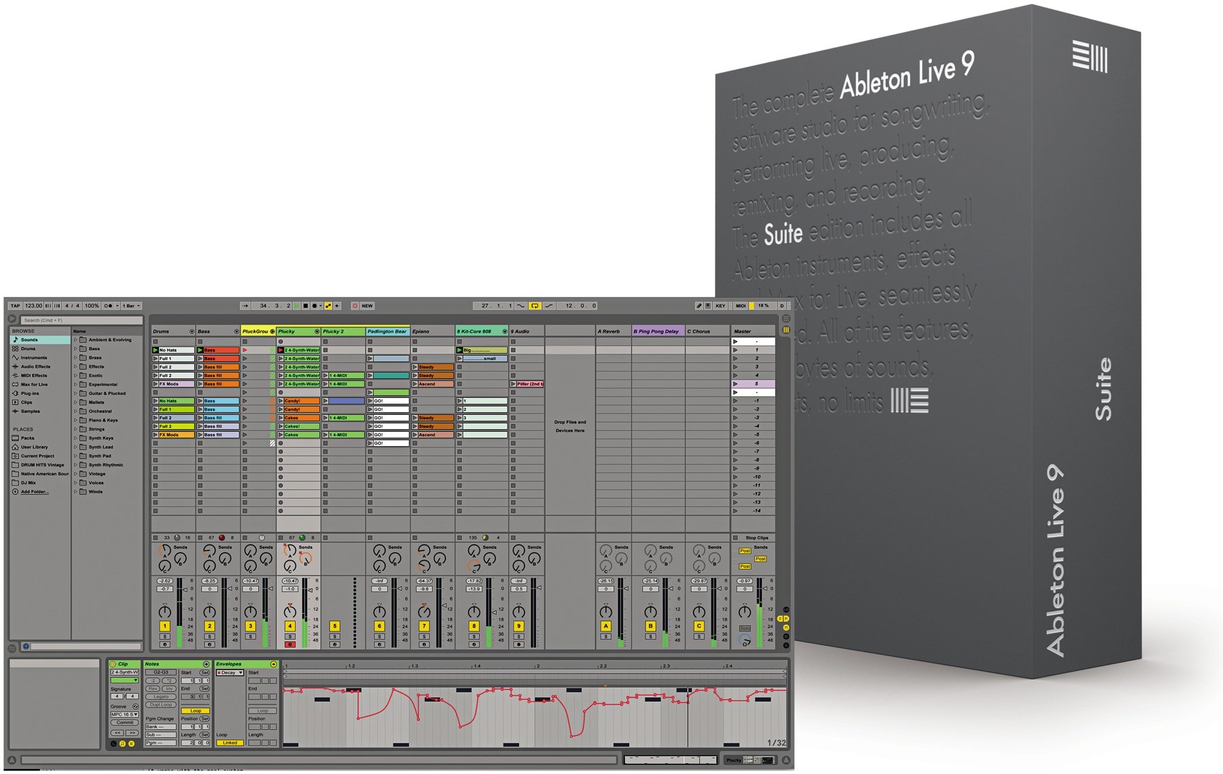
Task: Click the Punch-In switch icon
Action: (x=521, y=306)
